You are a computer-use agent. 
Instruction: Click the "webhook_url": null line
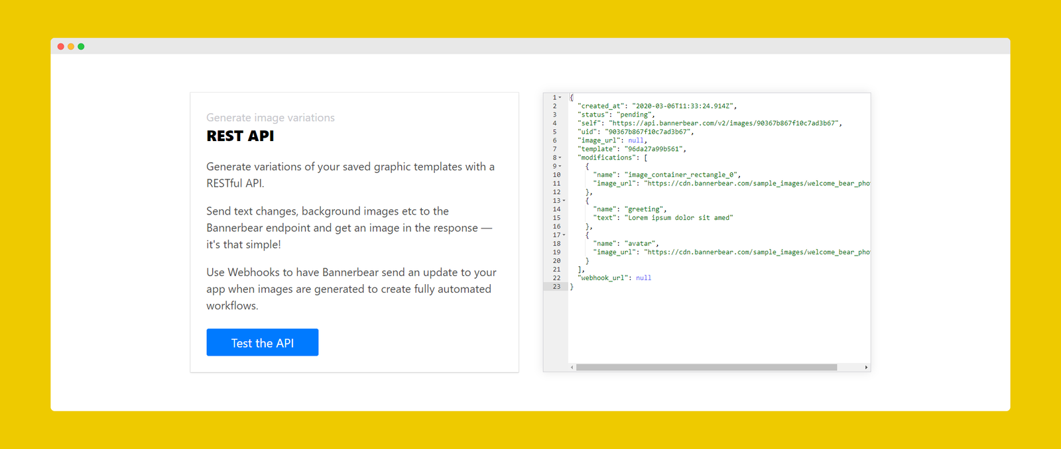614,278
